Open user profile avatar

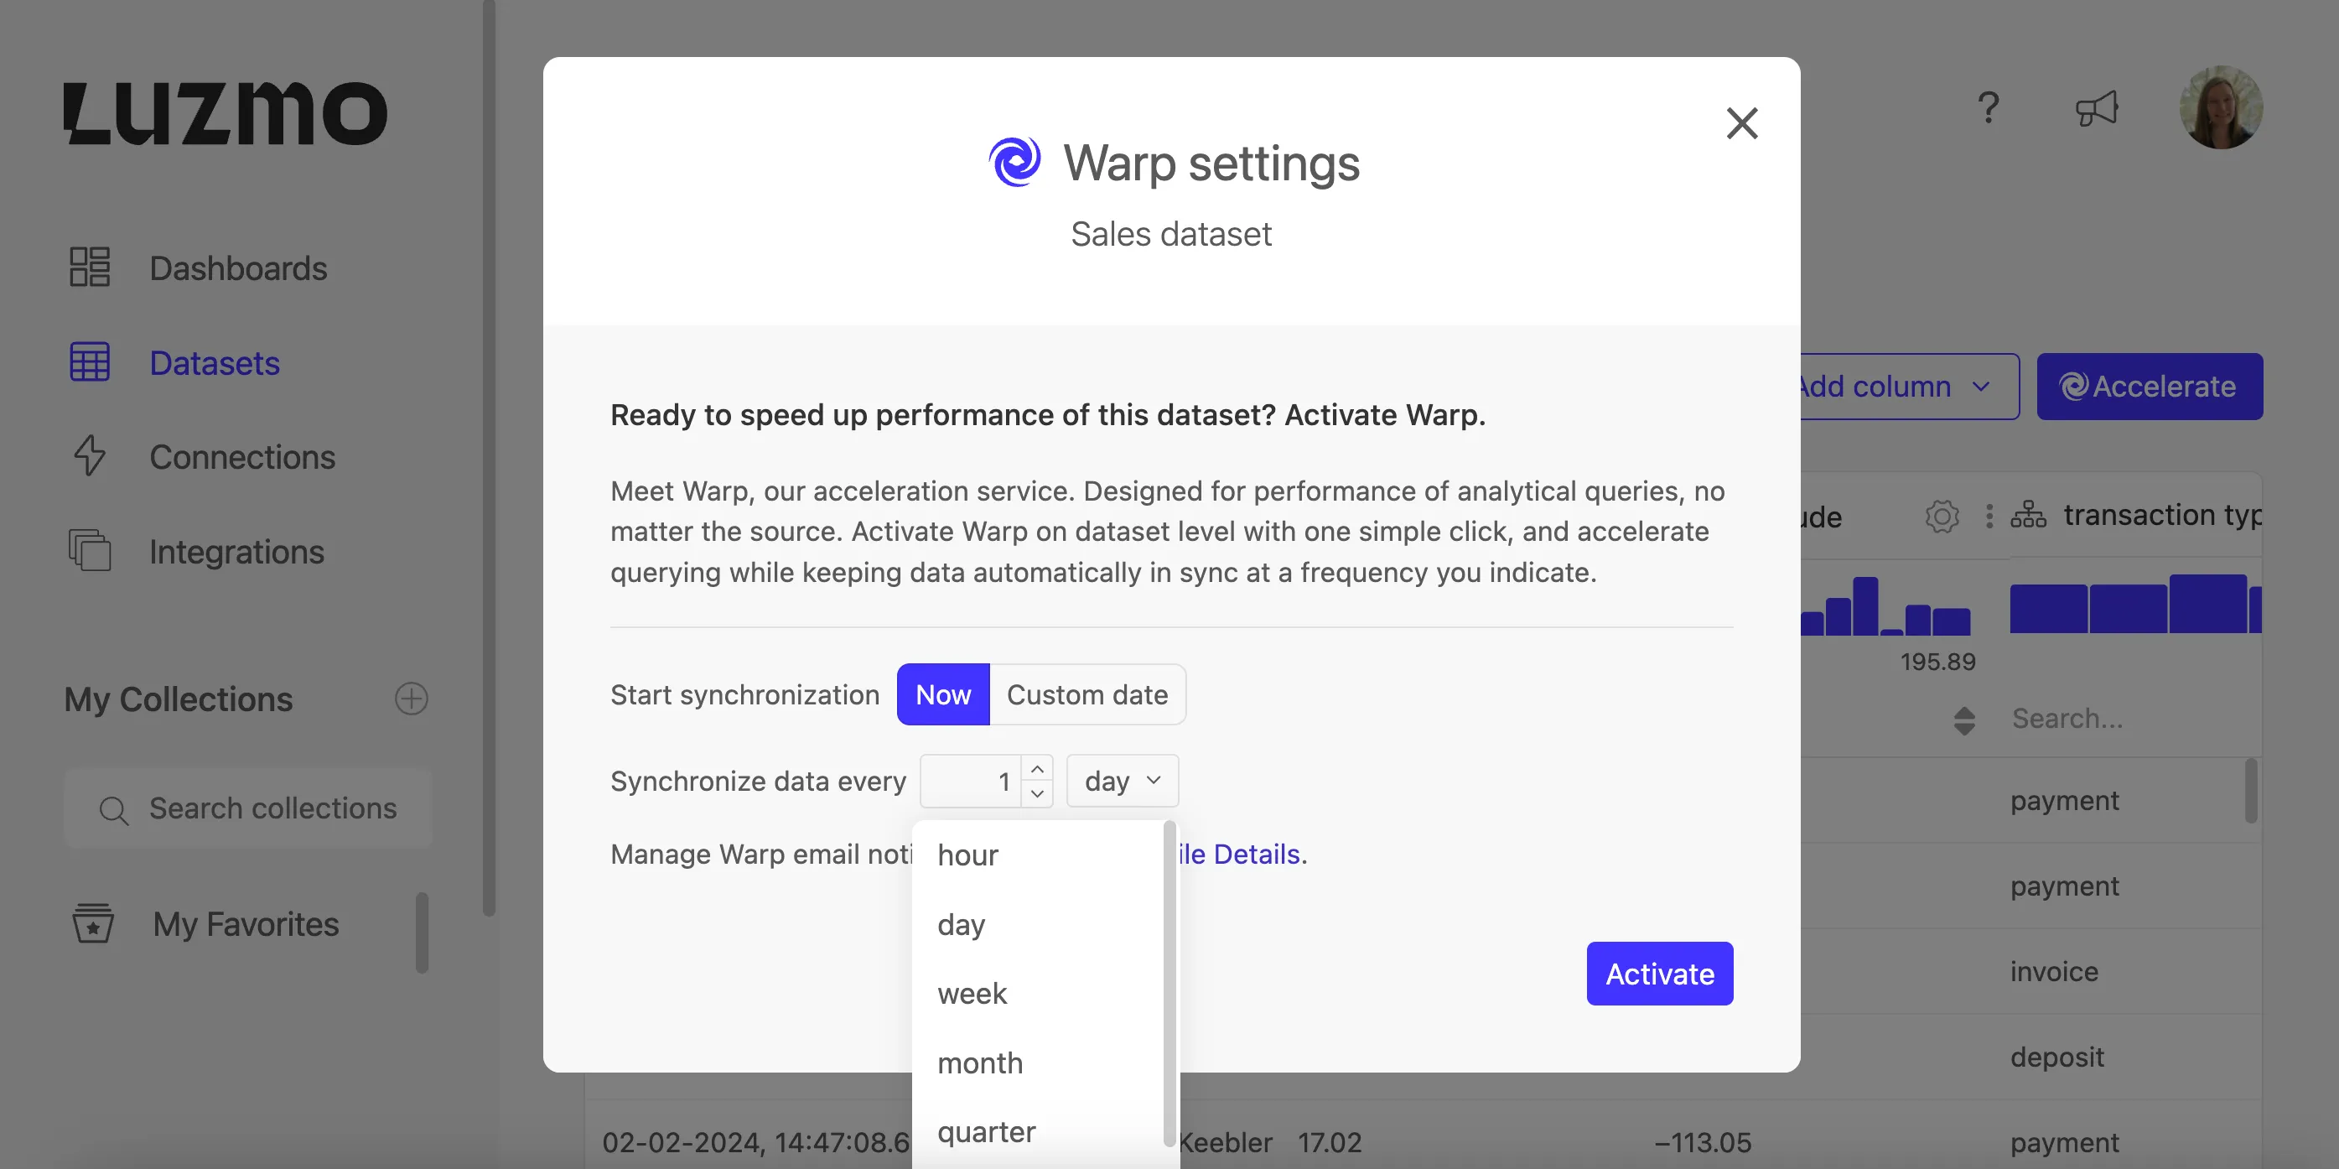coord(2221,107)
